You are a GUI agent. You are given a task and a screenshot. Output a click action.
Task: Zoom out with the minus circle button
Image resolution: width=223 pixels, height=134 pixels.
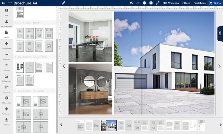pos(144,3)
